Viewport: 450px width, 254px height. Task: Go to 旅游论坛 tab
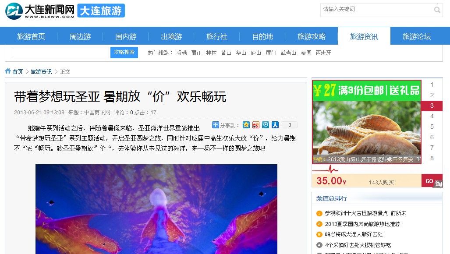pyautogui.click(x=416, y=36)
